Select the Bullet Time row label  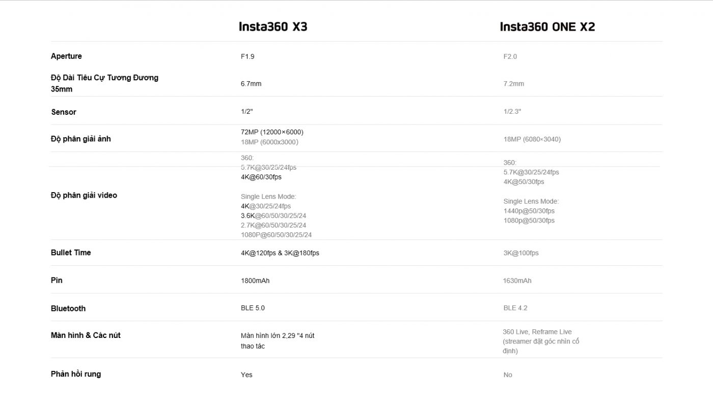click(x=71, y=253)
